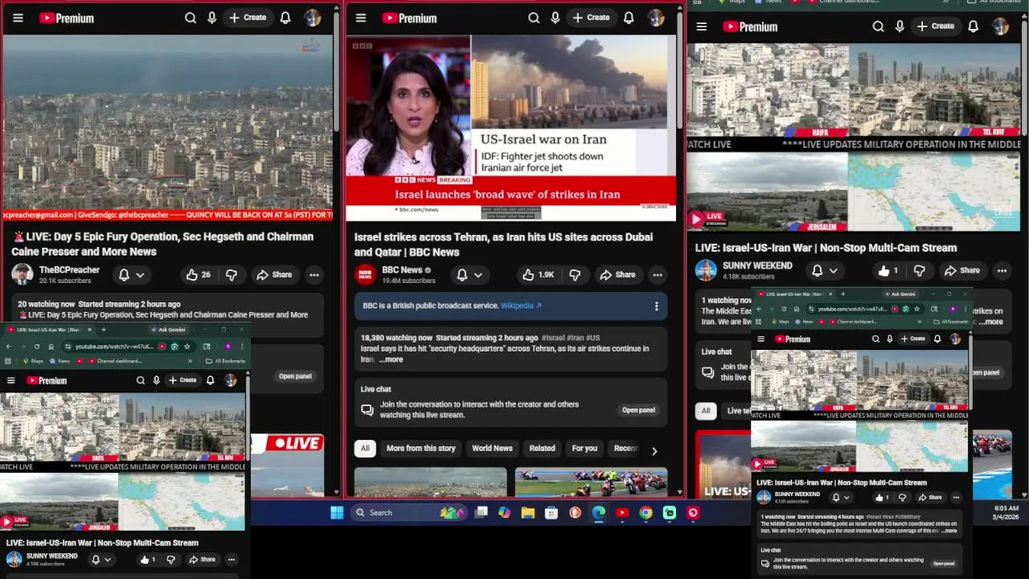
Task: Click Create in TheBCPreacher window header
Action: [248, 18]
